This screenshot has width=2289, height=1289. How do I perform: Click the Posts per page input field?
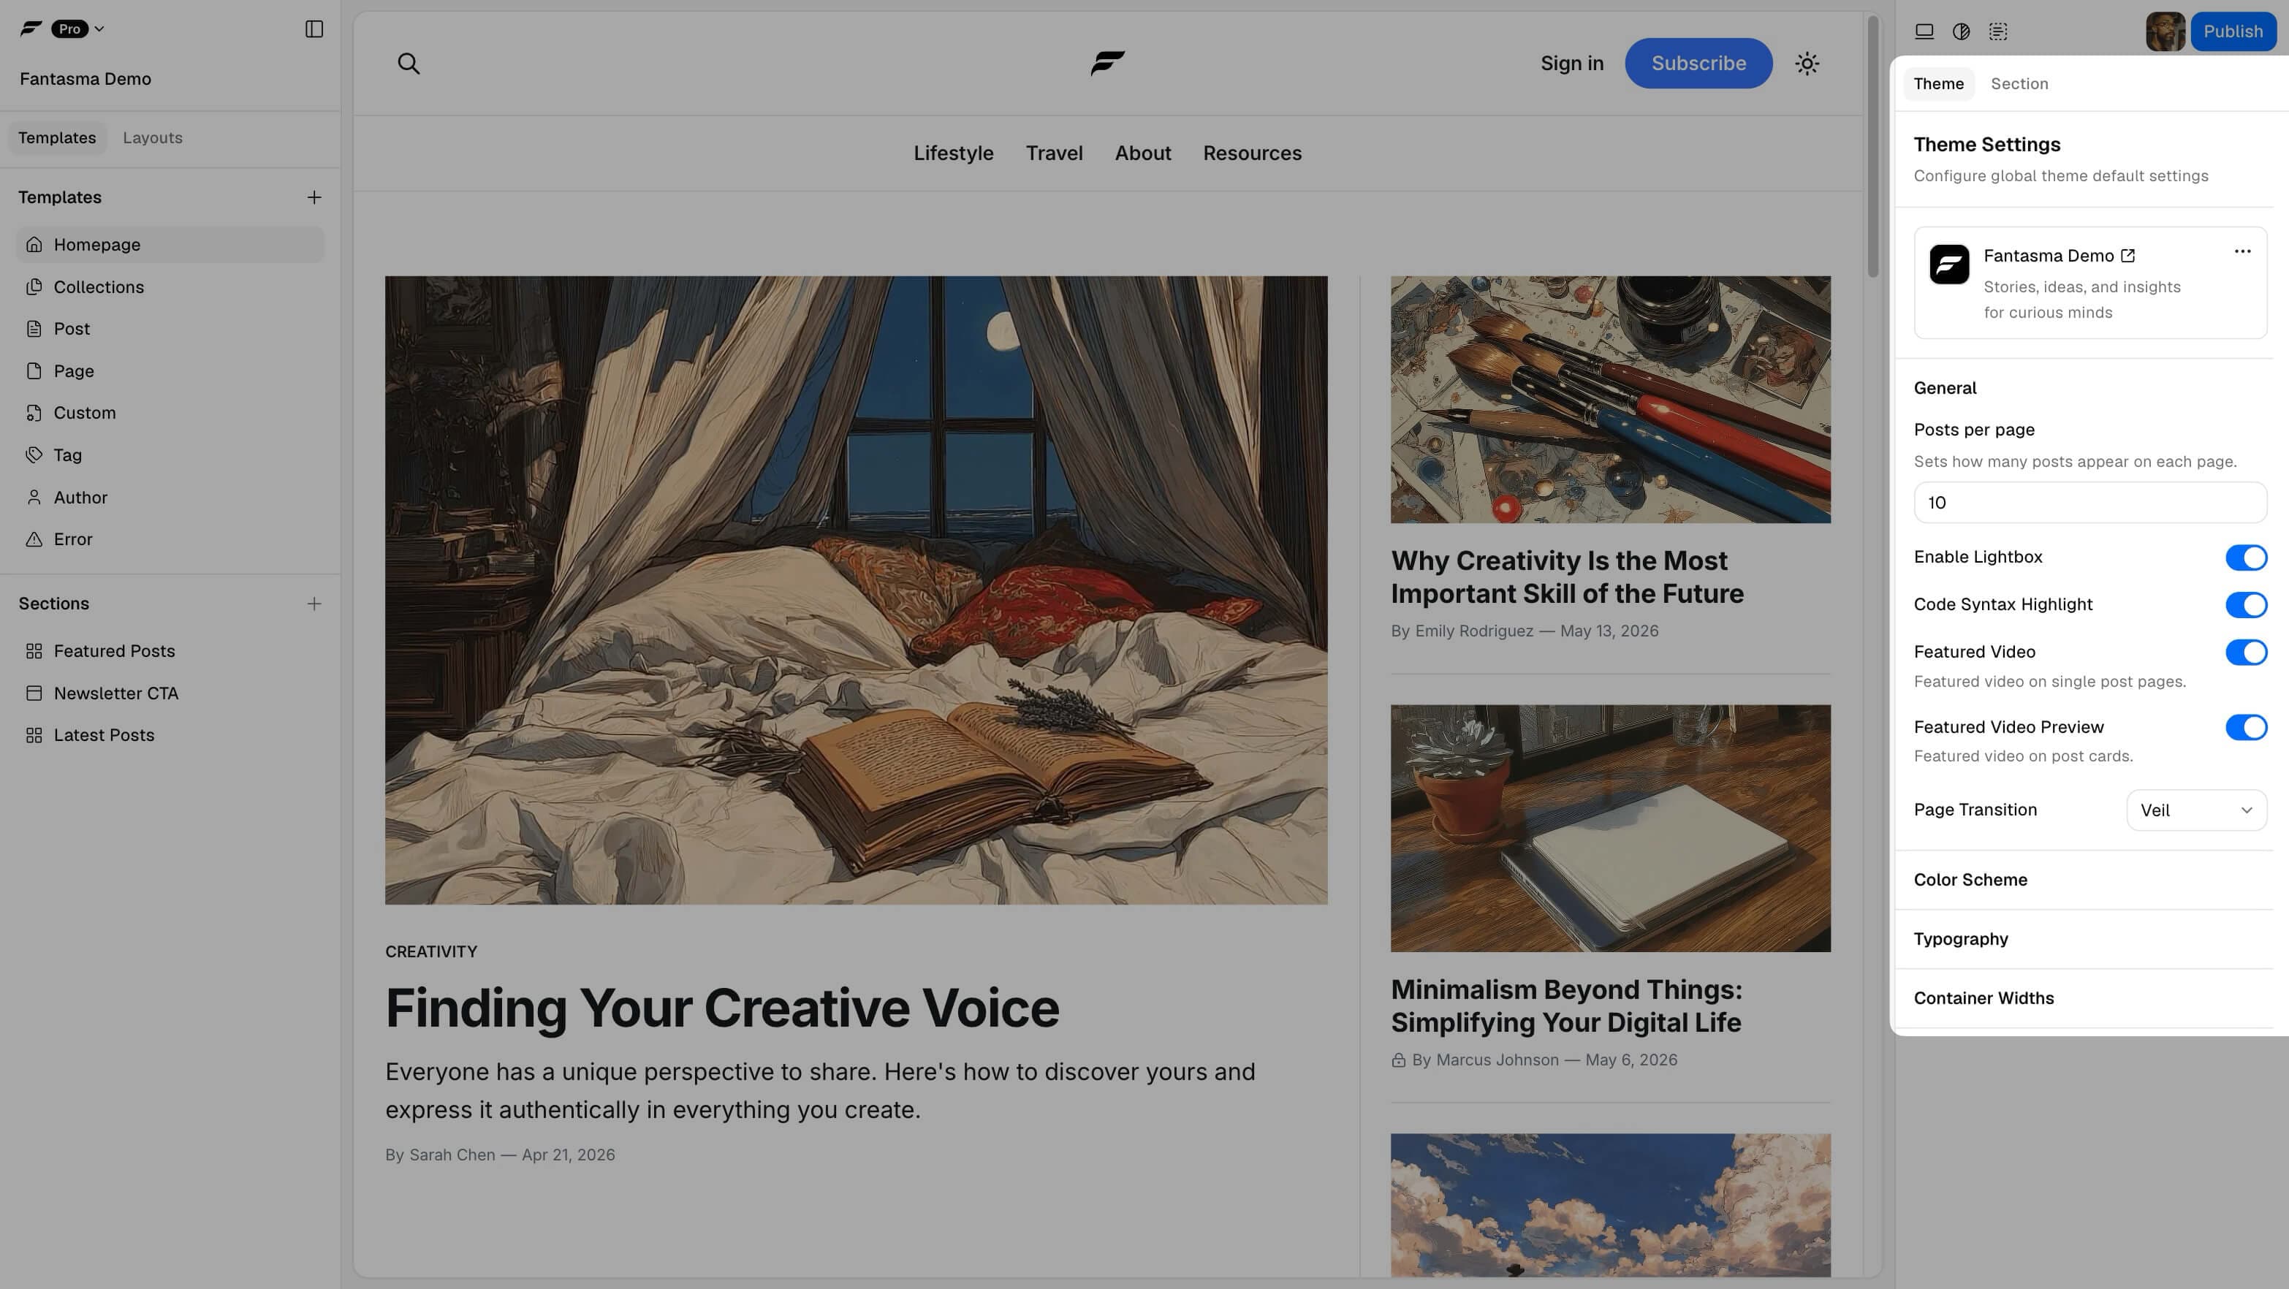(x=2090, y=503)
